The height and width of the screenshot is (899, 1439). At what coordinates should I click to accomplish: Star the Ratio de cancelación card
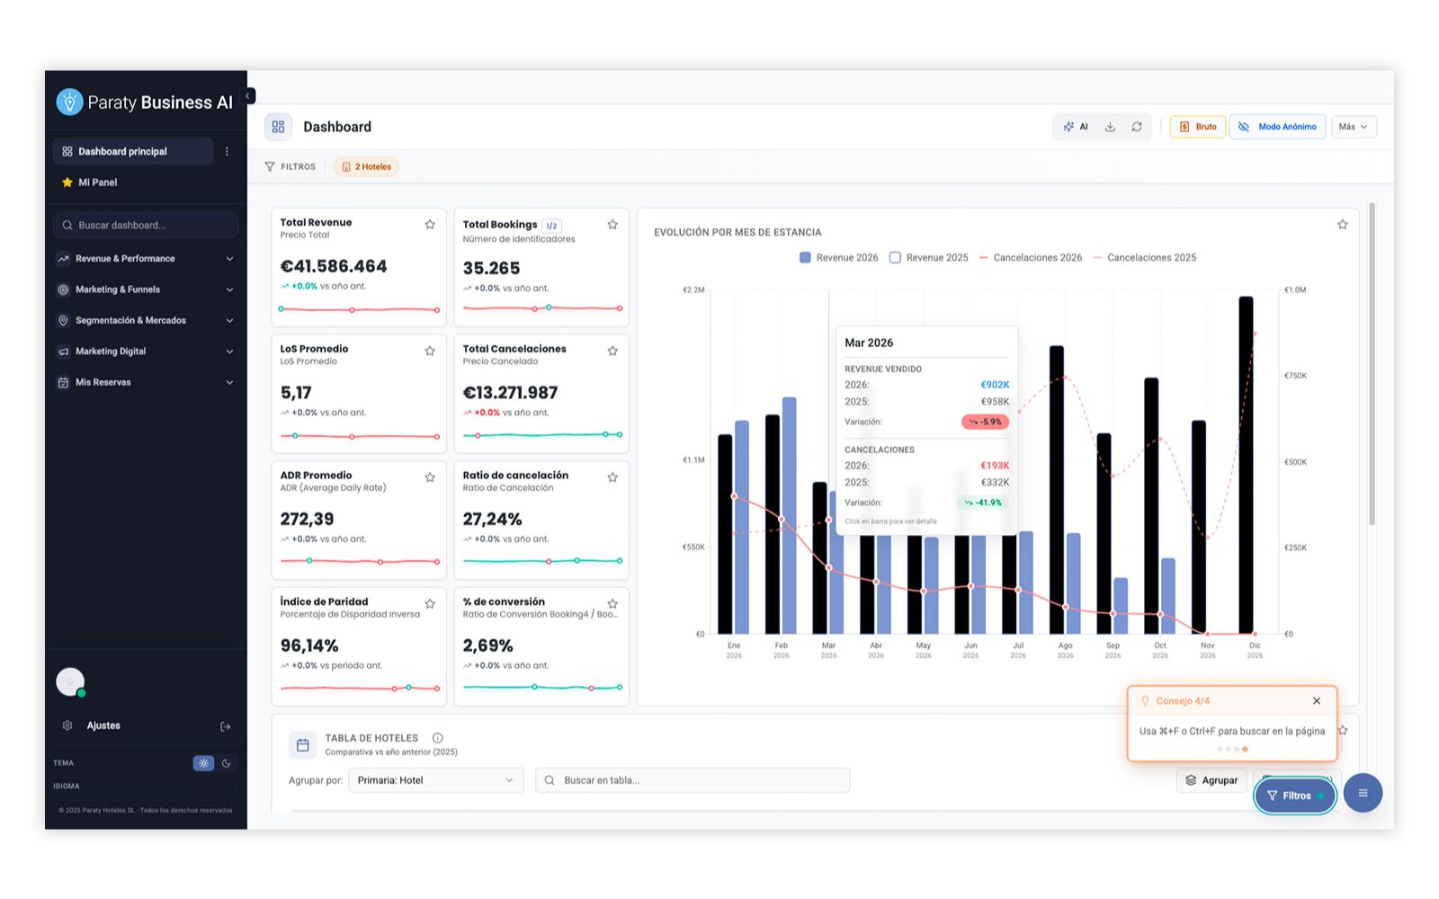pyautogui.click(x=612, y=477)
